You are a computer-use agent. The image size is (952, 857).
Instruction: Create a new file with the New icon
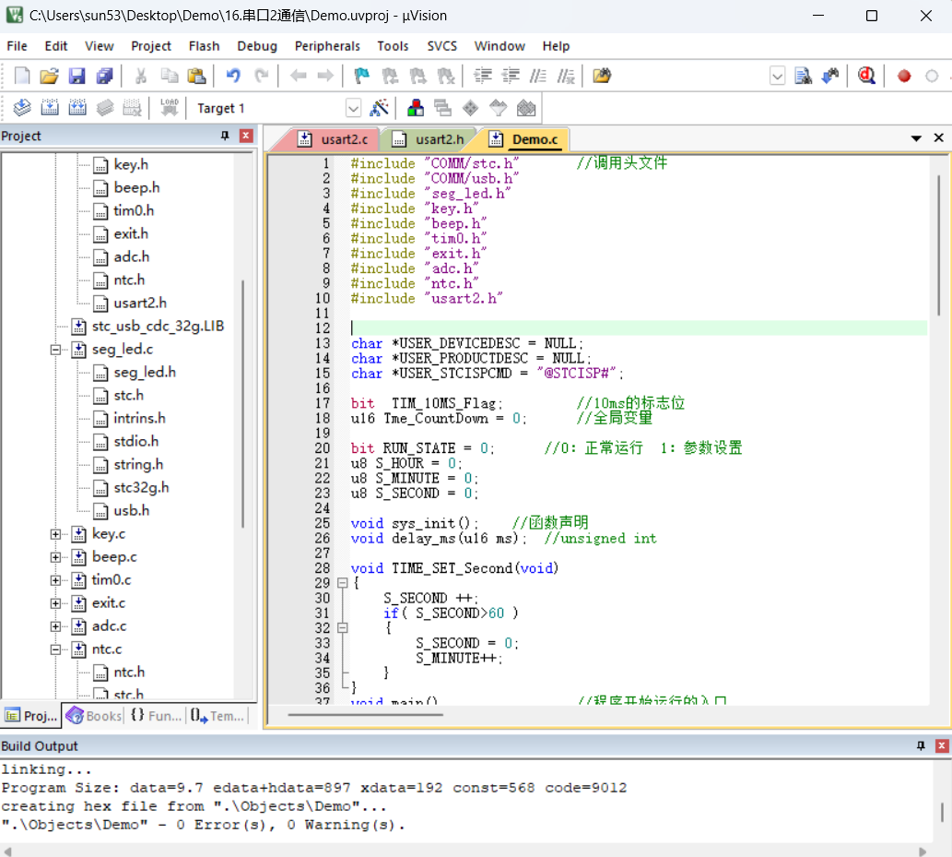(x=22, y=76)
